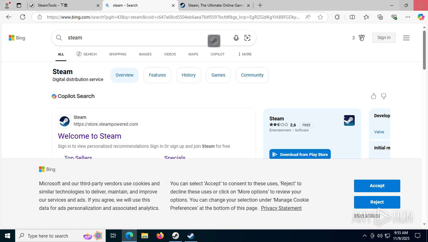Open browser Extensions puzzle icon
This screenshot has height=242, width=428.
click(337, 17)
